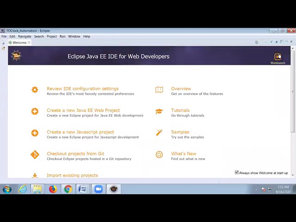
Task: Click Import existing projects
Action: 72,175
